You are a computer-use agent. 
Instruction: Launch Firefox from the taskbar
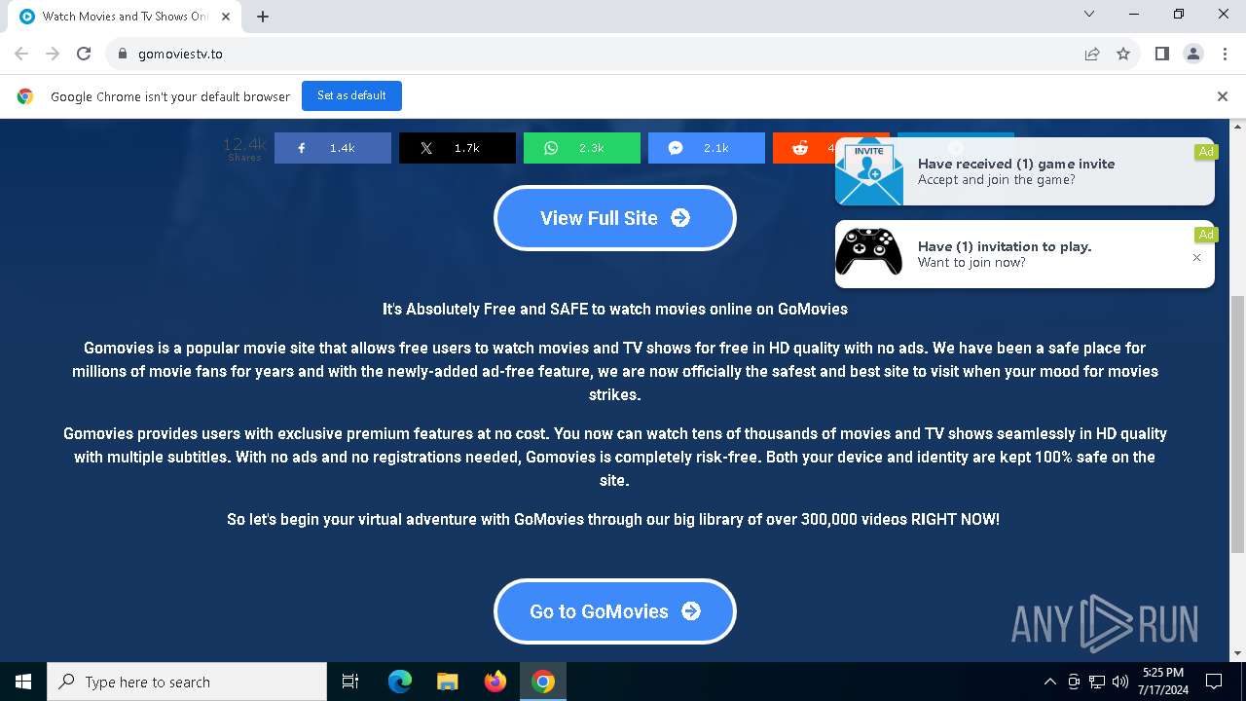pos(495,682)
